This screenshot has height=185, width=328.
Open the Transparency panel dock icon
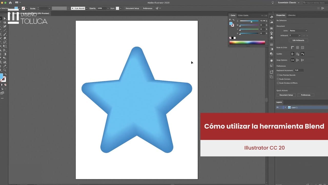click(271, 54)
